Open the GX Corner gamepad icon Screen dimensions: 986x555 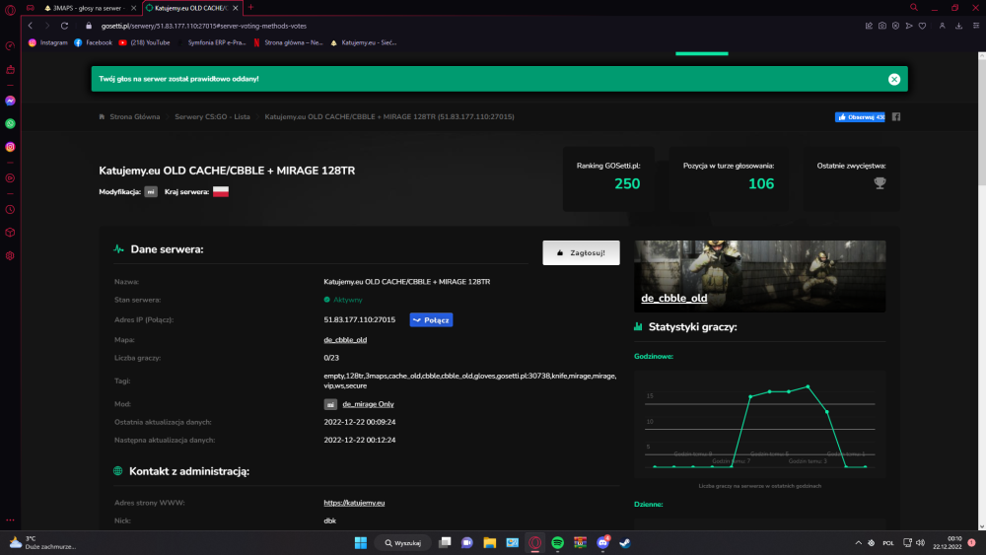point(31,8)
